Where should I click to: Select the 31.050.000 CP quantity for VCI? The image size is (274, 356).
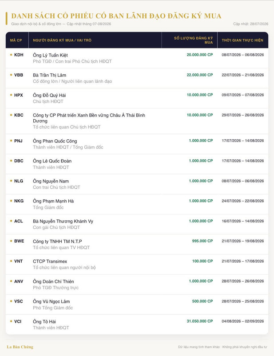(x=200, y=321)
